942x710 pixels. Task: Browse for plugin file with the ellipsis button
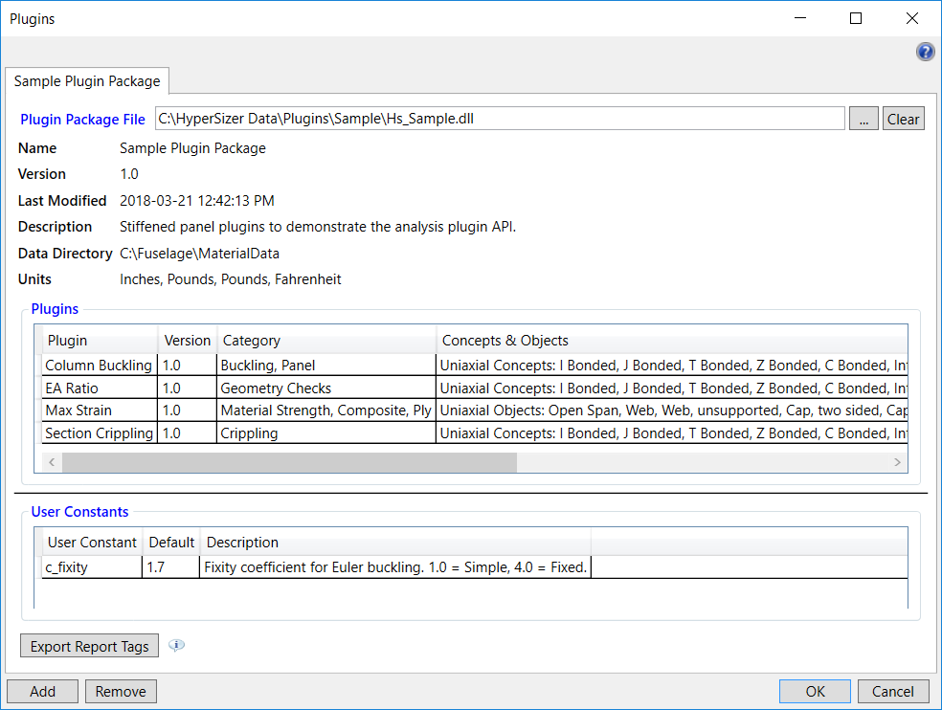(x=863, y=119)
